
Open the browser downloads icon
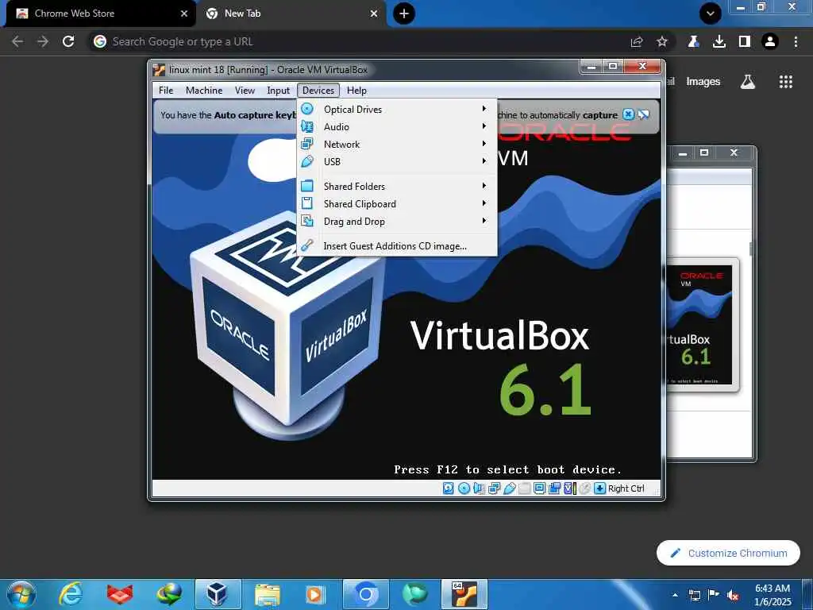(719, 41)
